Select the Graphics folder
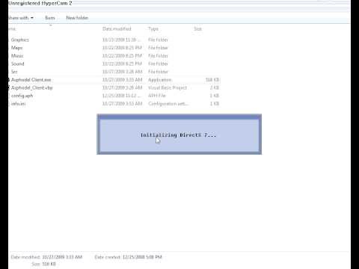This screenshot has height=269, width=359. (20, 40)
